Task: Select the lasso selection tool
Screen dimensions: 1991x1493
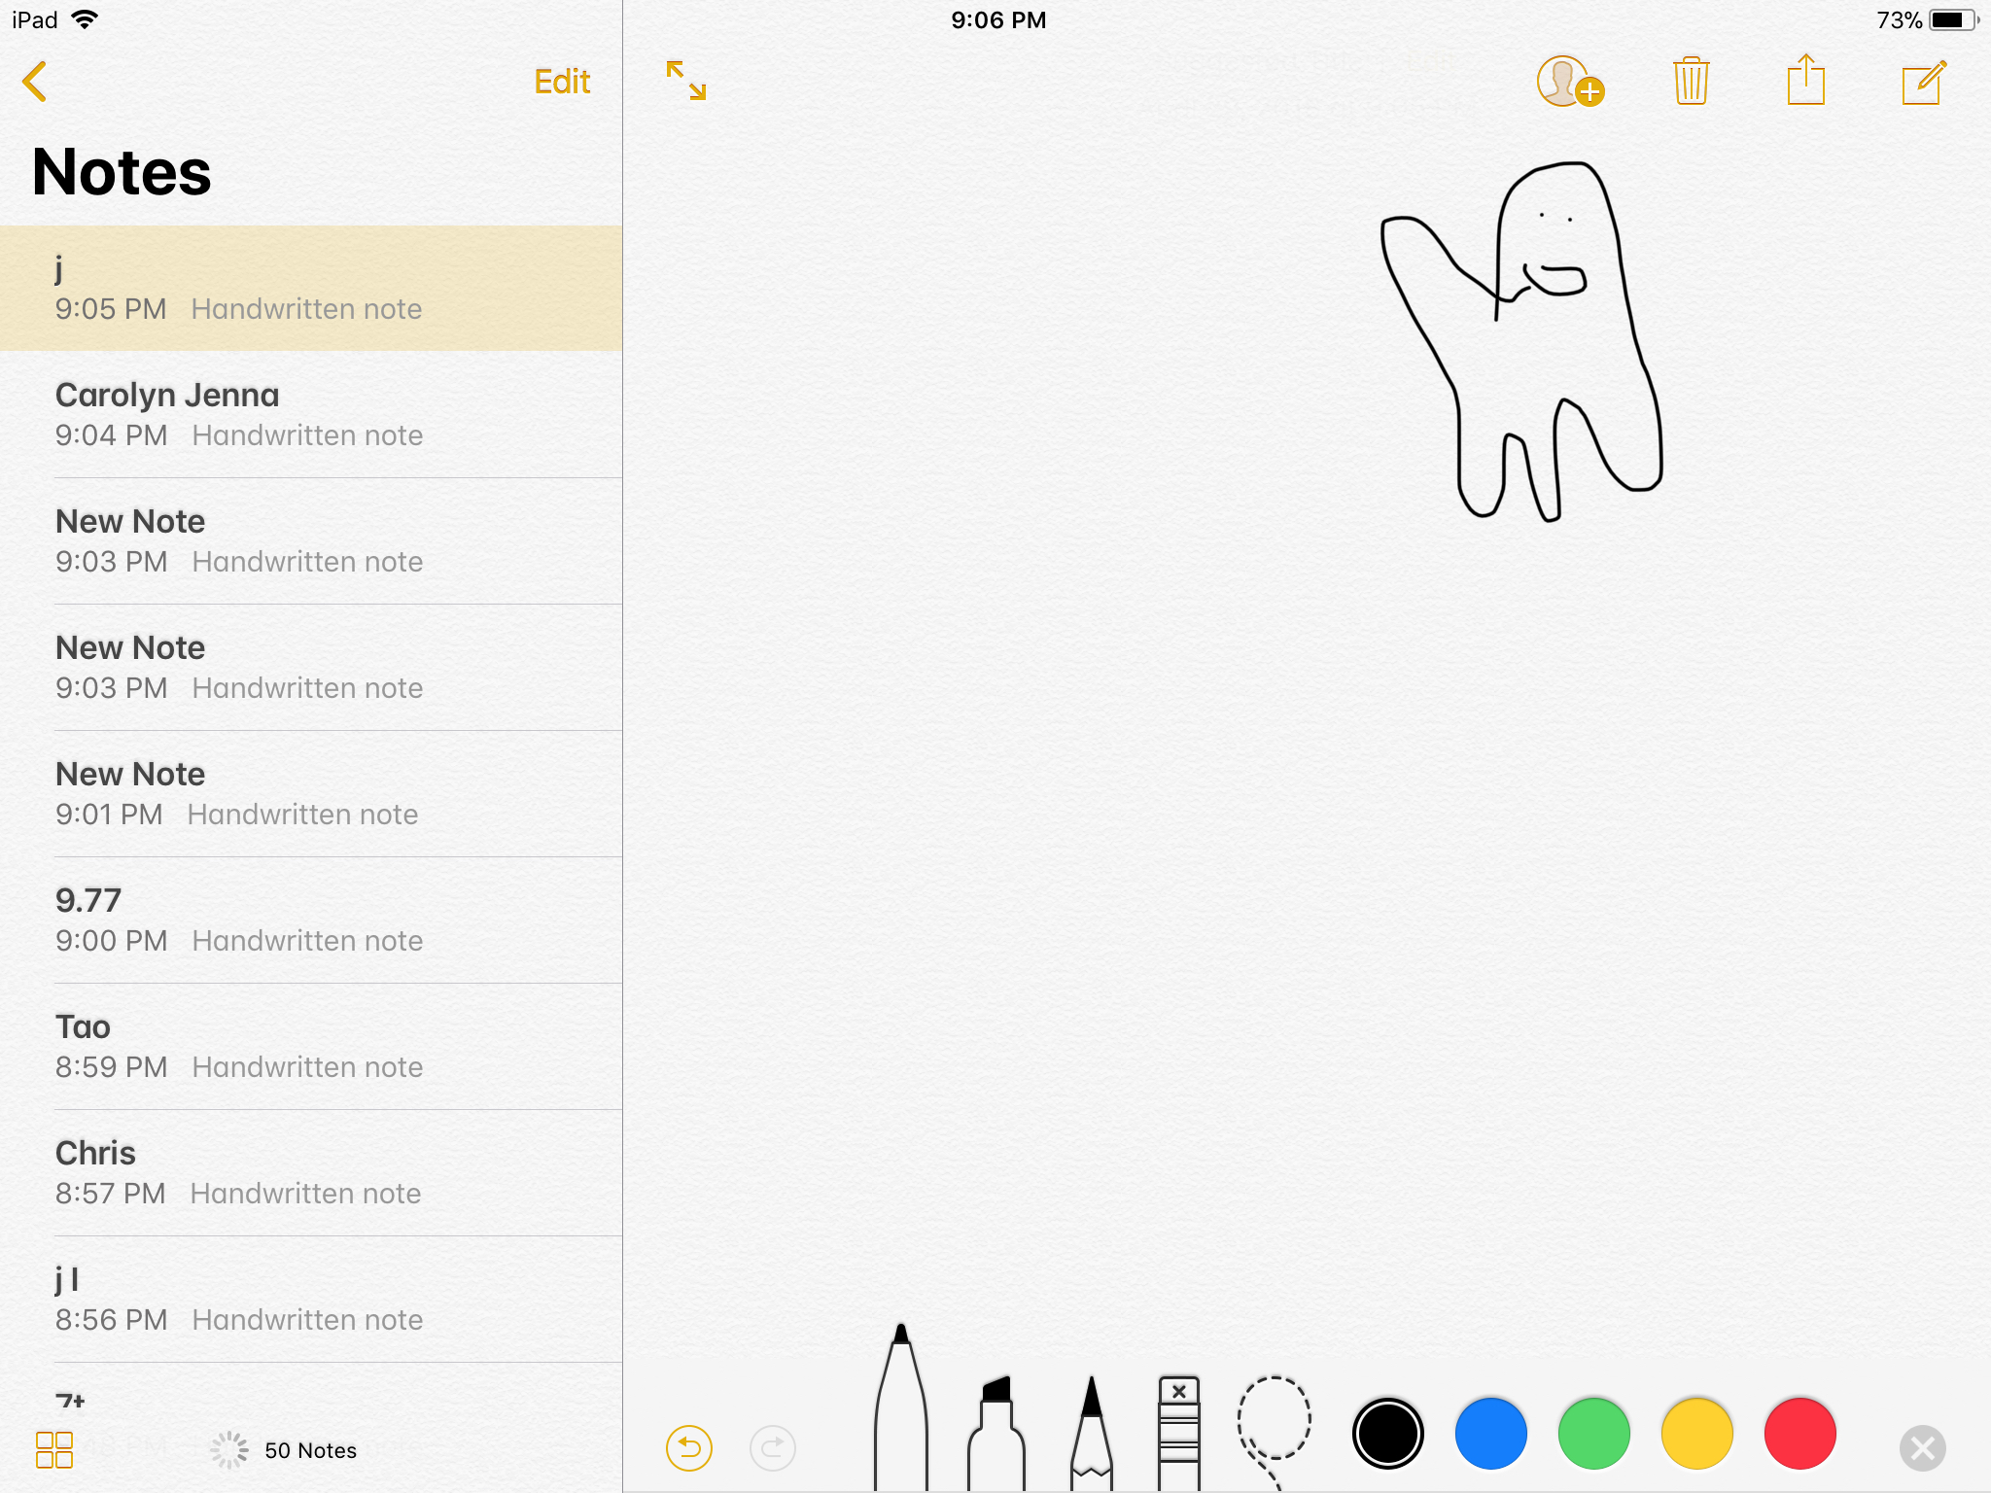Action: [1274, 1422]
